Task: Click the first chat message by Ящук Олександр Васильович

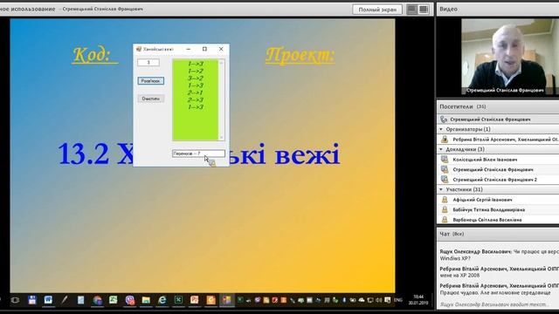Action: click(499, 255)
